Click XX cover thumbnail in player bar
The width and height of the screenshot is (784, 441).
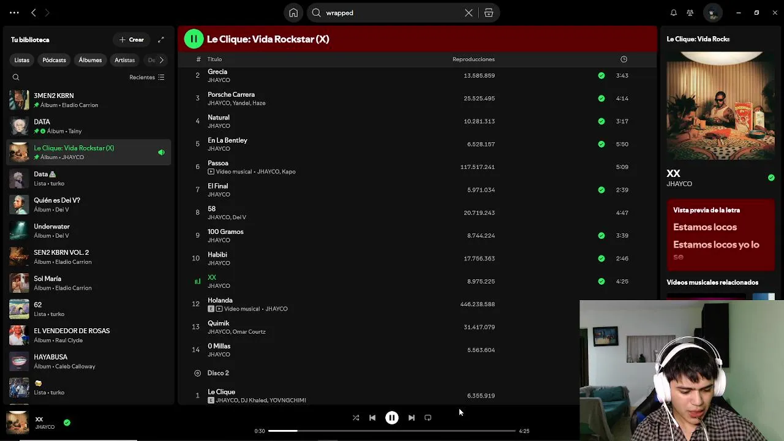coord(17,423)
